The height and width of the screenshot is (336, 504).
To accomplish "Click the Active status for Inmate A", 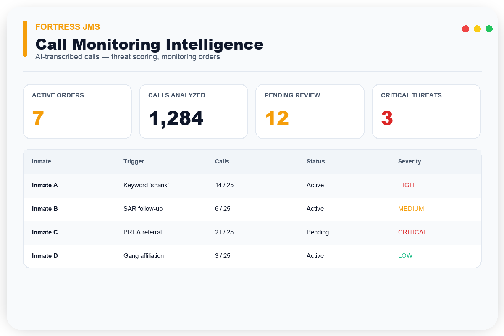I will pyautogui.click(x=315, y=185).
